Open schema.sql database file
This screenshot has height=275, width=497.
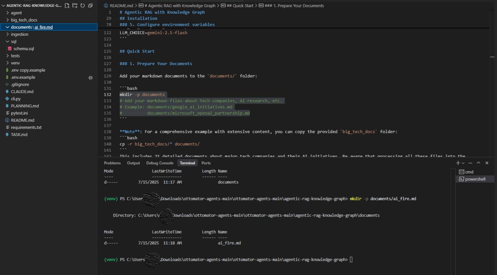click(24, 49)
